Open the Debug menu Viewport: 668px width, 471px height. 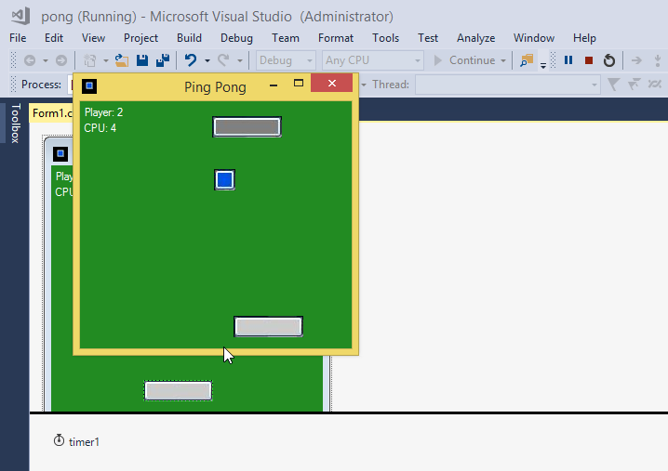[236, 38]
